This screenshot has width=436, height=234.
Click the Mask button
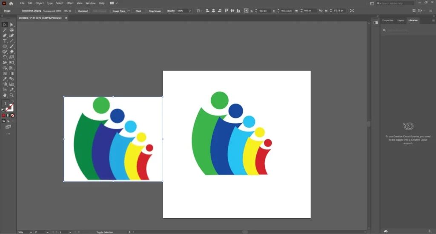138,11
